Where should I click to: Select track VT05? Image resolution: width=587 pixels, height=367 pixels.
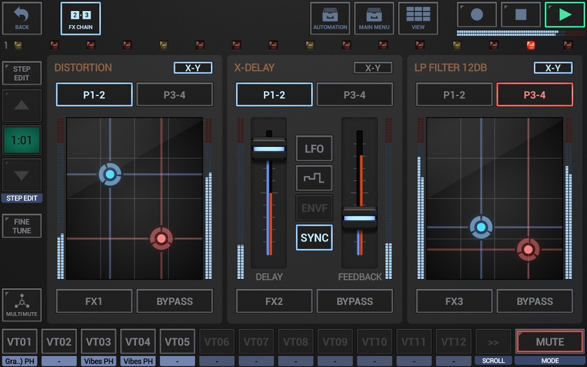(x=177, y=341)
